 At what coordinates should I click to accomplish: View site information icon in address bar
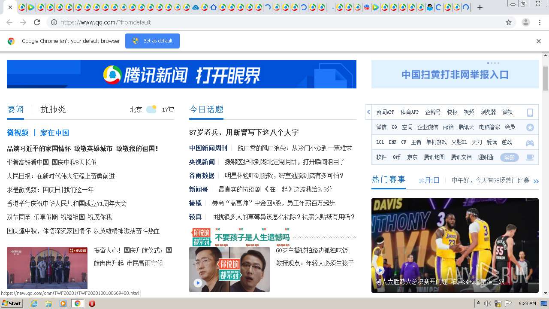coord(54,22)
